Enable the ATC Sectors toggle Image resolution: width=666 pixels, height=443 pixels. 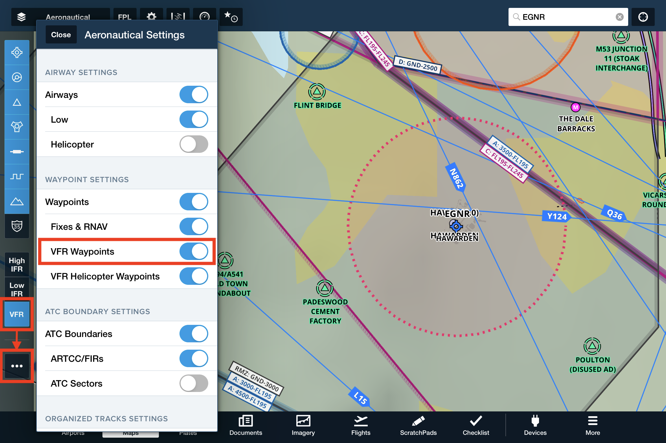(194, 384)
